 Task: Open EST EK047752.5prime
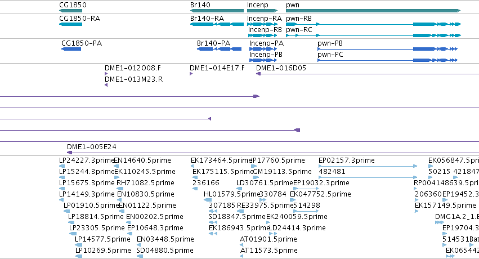(x=320, y=194)
